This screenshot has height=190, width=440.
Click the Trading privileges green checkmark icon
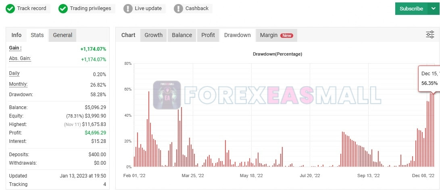point(63,8)
